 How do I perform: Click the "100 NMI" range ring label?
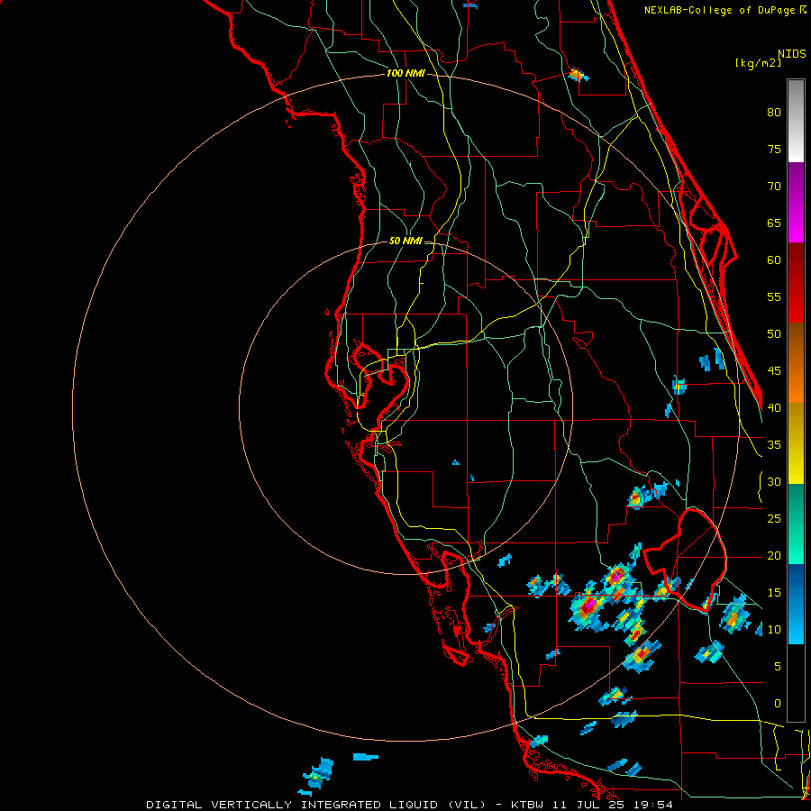click(x=405, y=74)
